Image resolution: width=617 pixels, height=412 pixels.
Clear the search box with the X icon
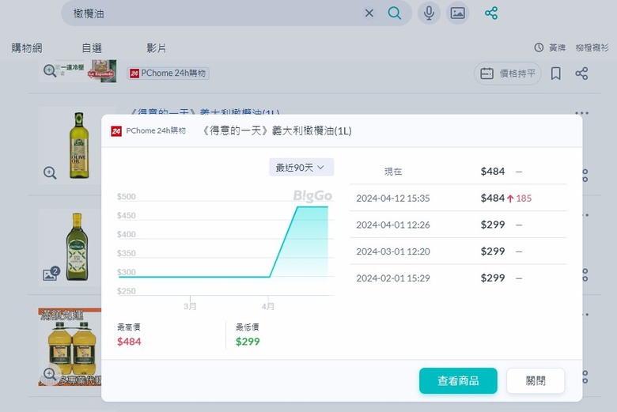369,13
